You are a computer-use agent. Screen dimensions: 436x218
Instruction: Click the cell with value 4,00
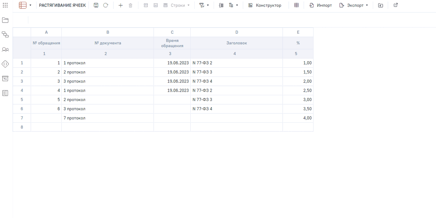point(298,118)
